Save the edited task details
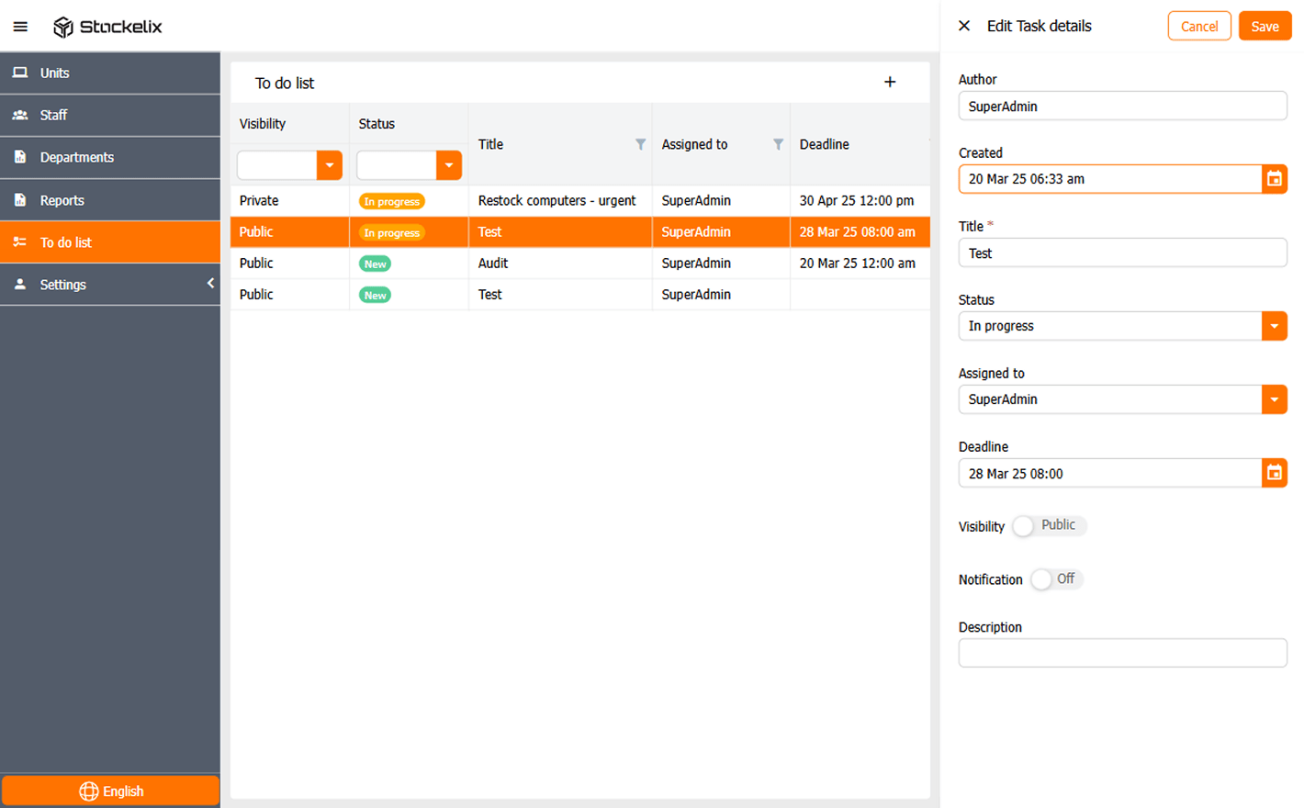This screenshot has width=1304, height=808. point(1265,26)
